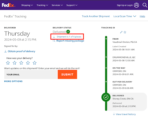Expand View travel history
Viewport: 148px width, 119px height.
click(124, 114)
